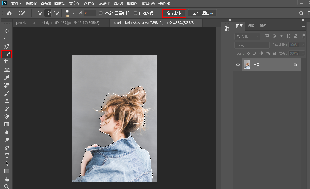The image size is (310, 189).
Task: Open the brush size picker dropdown
Action: tap(73, 13)
